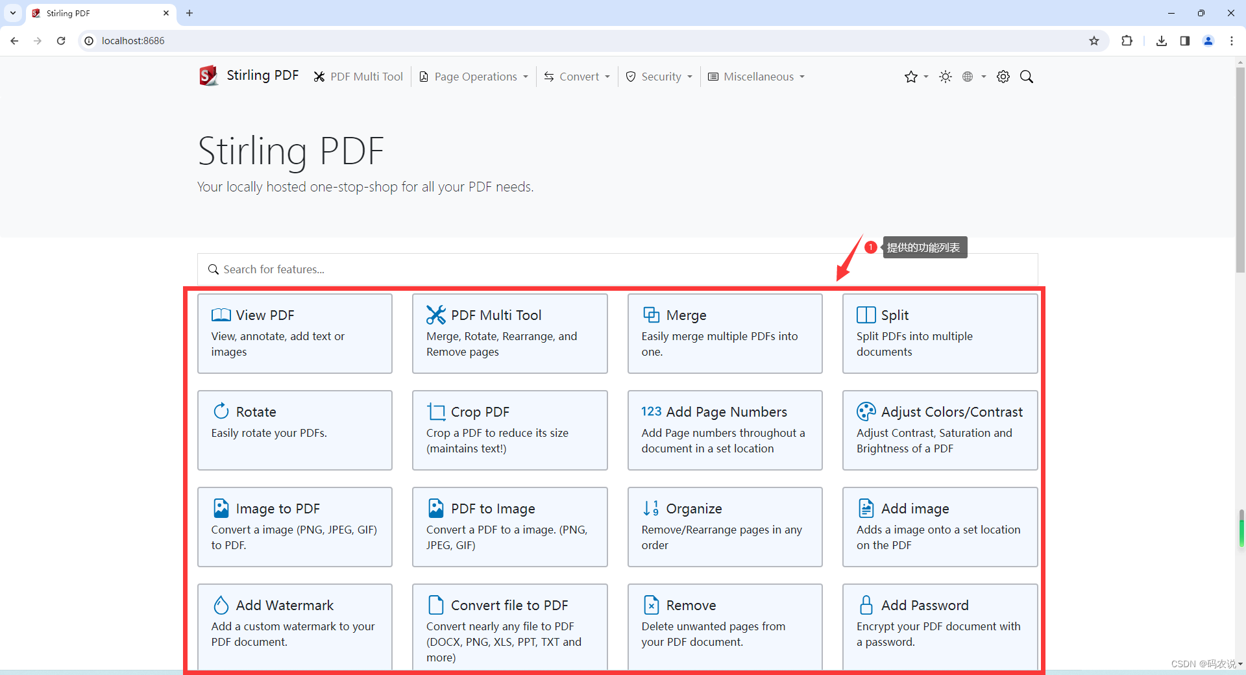Viewport: 1246px width, 675px height.
Task: Click the Stirling PDF logo icon
Action: pos(208,76)
